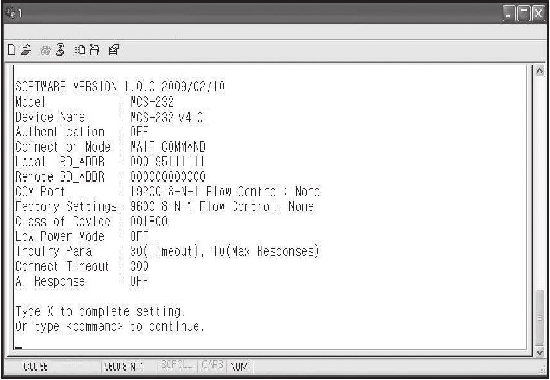Click the scrollbar up arrow
Viewport: 550px width, 380px height.
(x=539, y=71)
